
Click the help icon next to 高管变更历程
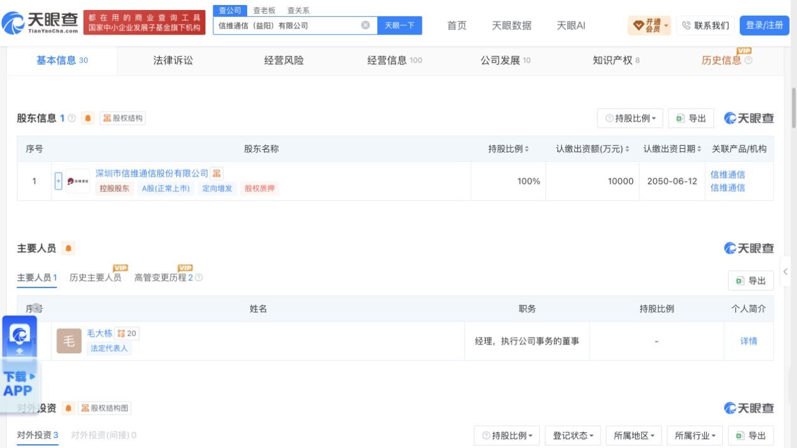pyautogui.click(x=199, y=277)
